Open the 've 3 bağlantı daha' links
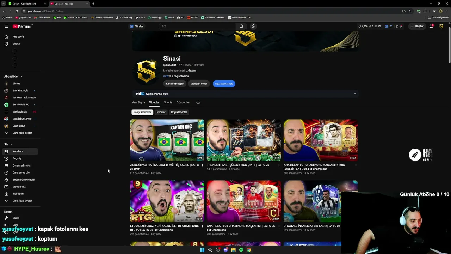This screenshot has width=451, height=254. pyautogui.click(x=178, y=76)
